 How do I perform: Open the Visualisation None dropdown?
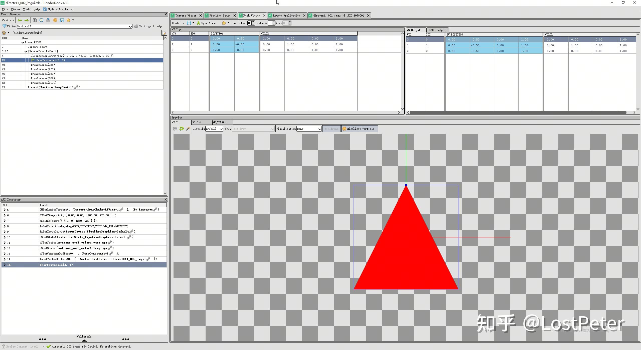click(309, 129)
